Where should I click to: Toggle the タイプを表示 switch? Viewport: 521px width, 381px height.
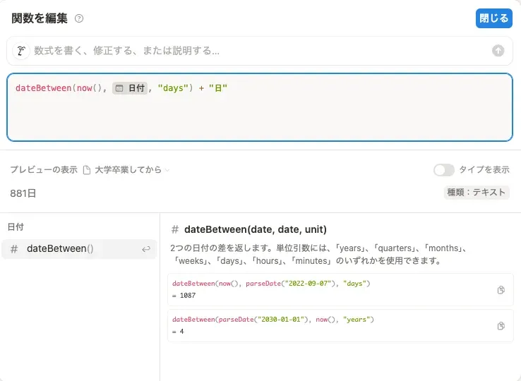tap(443, 170)
